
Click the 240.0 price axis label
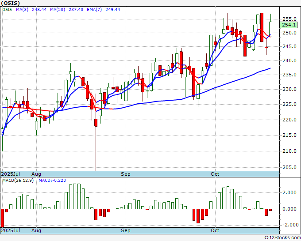[289, 60]
